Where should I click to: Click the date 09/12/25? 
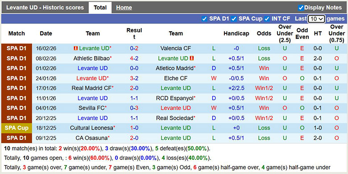tap(46, 138)
